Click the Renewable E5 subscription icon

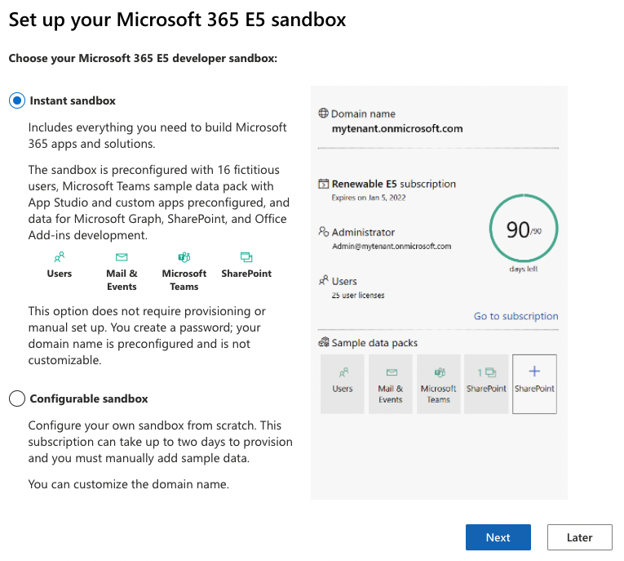pos(323,185)
